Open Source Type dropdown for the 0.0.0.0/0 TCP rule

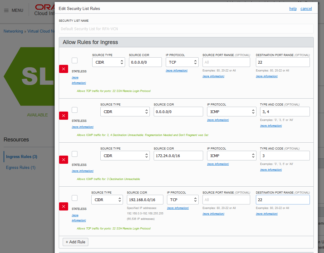(109, 62)
